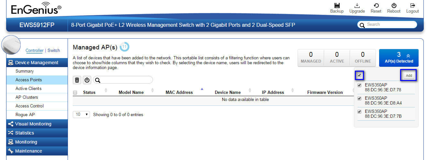The image size is (427, 160).
Task: Click the Backup icon in header
Action: pyautogui.click(x=337, y=6)
